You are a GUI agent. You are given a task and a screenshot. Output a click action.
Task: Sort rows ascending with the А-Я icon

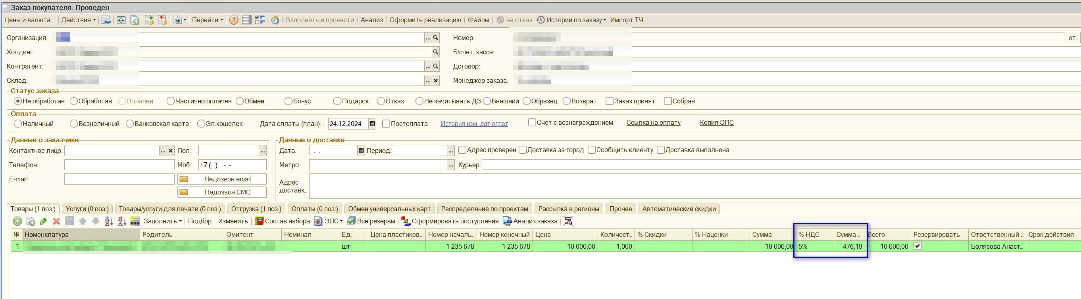coord(109,221)
